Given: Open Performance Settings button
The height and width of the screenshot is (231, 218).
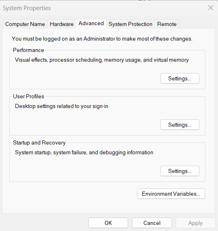Looking at the screenshot, I should pos(180,78).
